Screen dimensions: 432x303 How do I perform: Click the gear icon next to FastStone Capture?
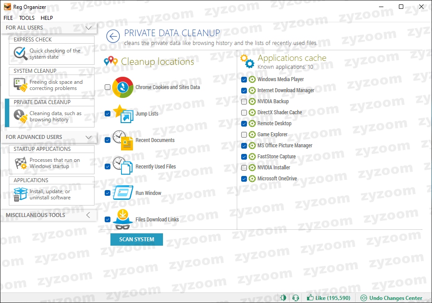(252, 157)
